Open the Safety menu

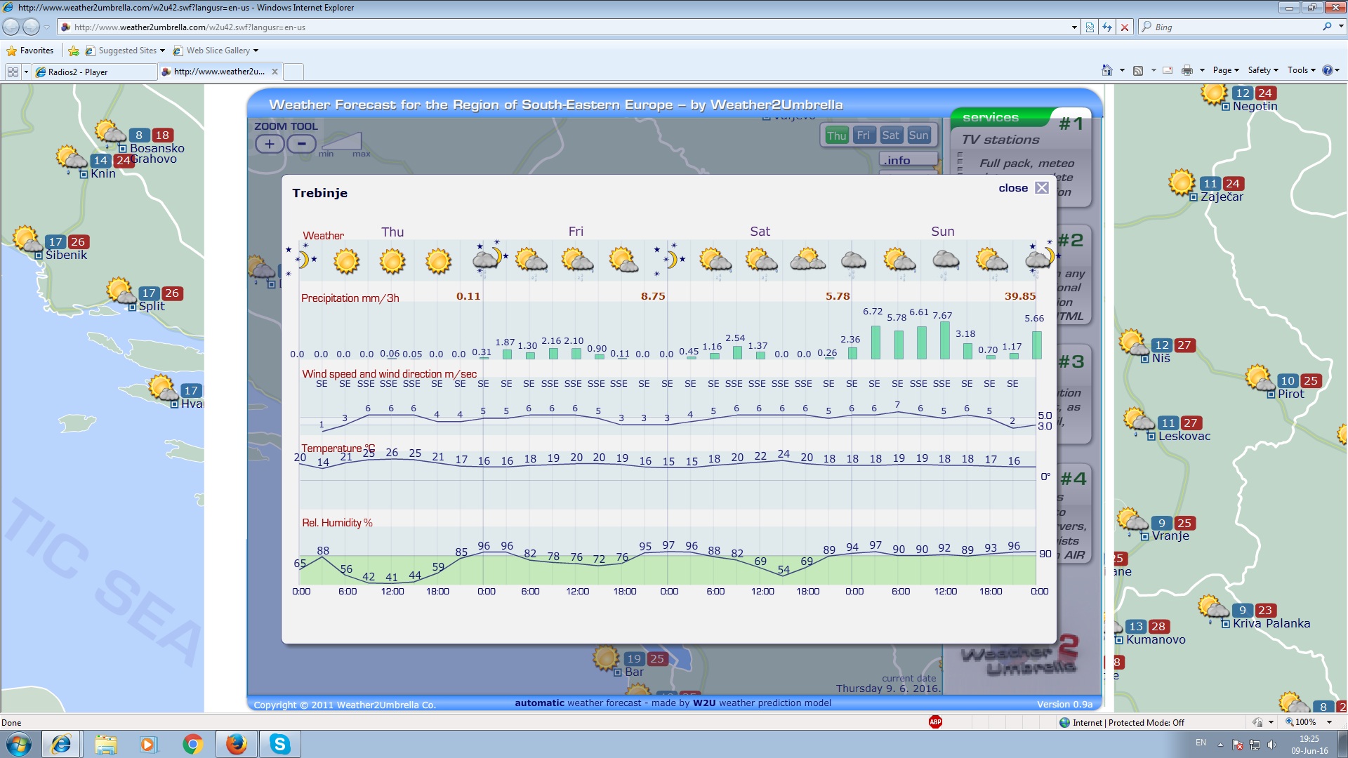pos(1262,70)
